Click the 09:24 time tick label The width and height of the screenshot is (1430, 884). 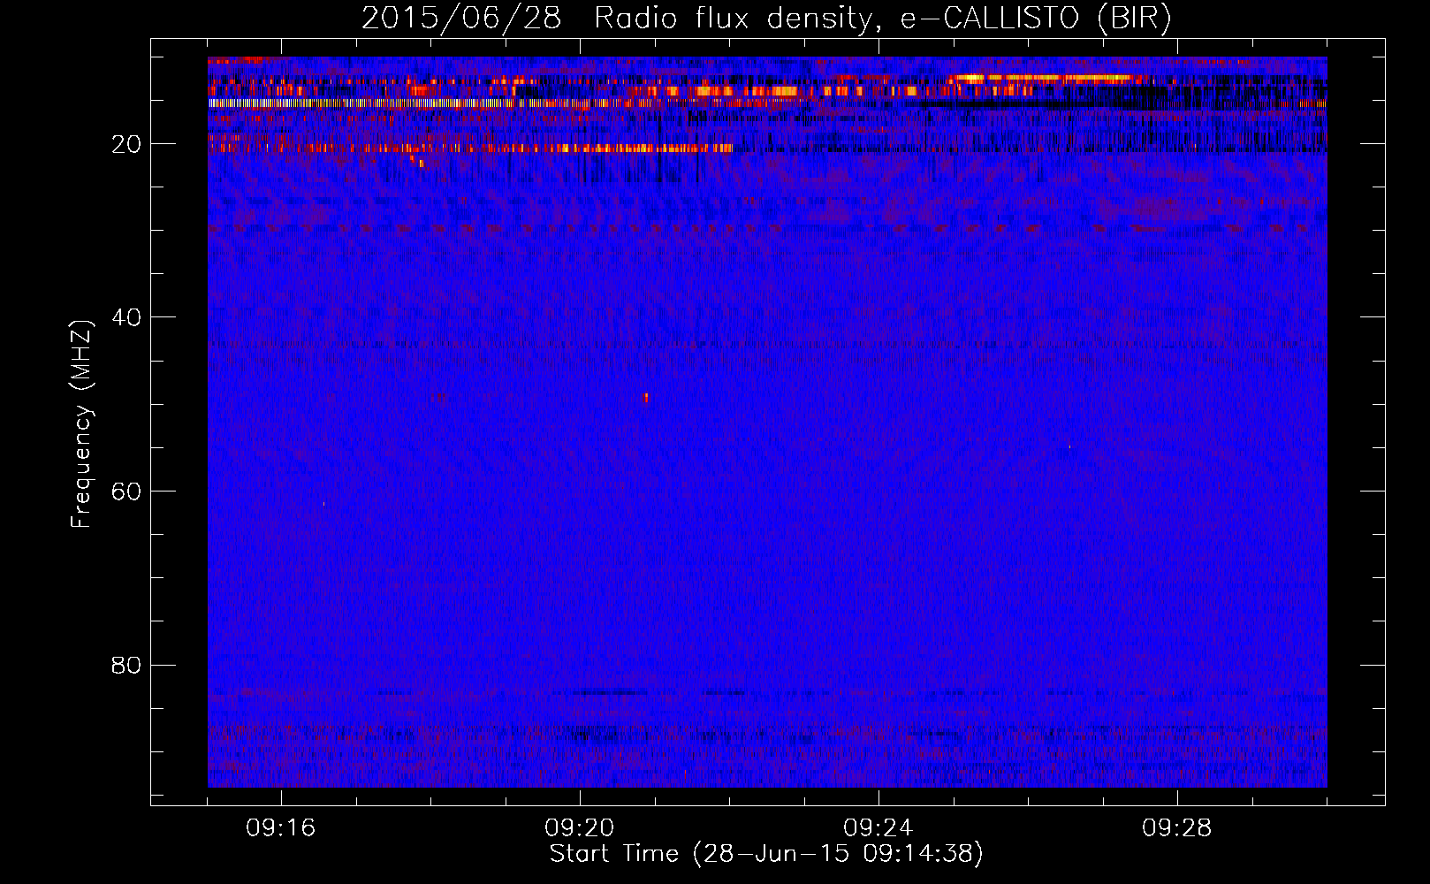coord(879,827)
